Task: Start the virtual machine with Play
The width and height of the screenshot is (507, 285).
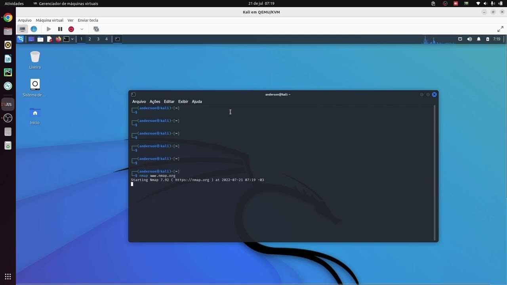Action: tap(49, 29)
